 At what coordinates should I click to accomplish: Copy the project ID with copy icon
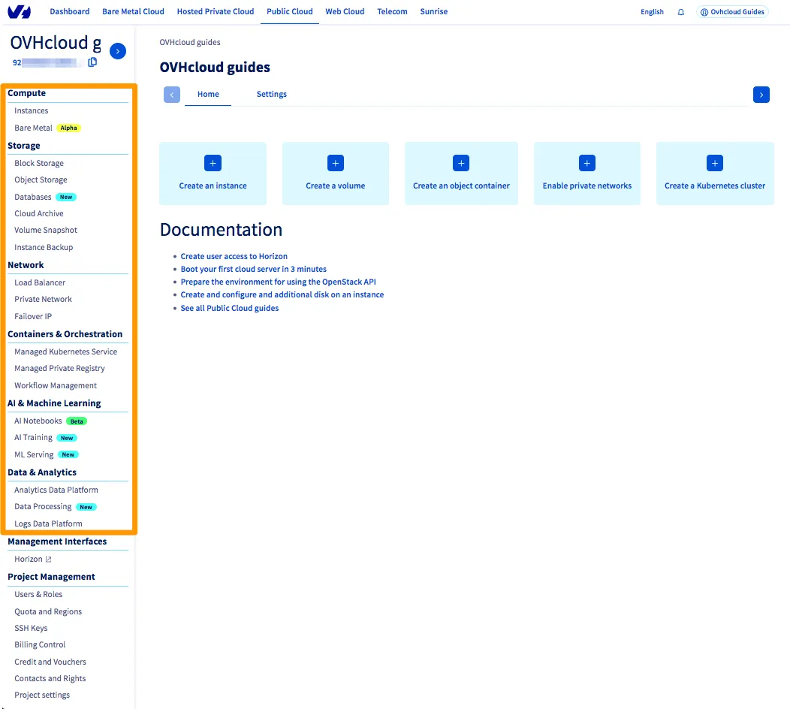[92, 62]
